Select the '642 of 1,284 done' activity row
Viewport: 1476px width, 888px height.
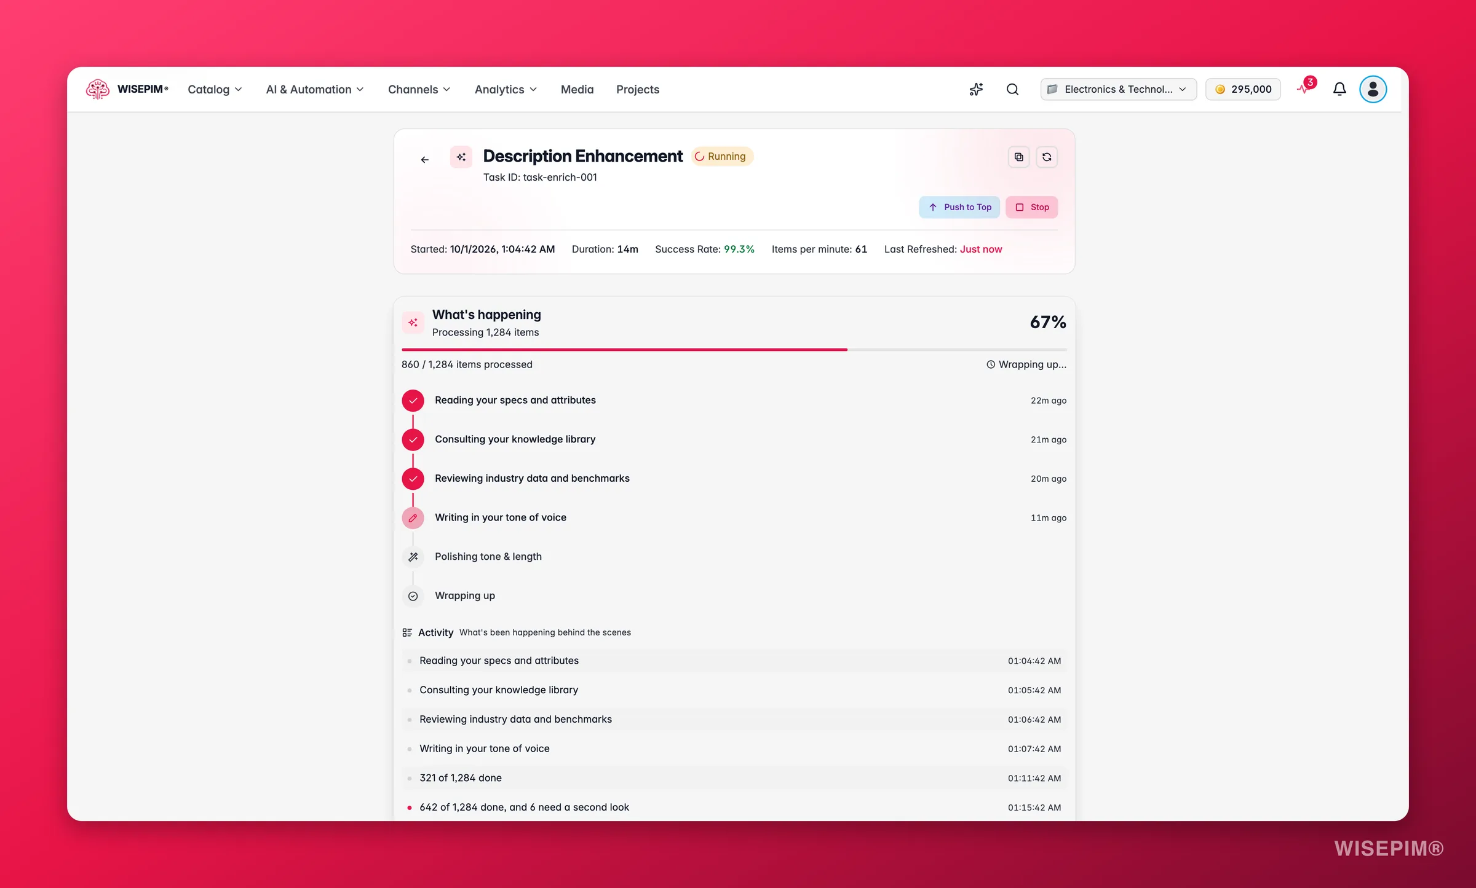pyautogui.click(x=734, y=807)
